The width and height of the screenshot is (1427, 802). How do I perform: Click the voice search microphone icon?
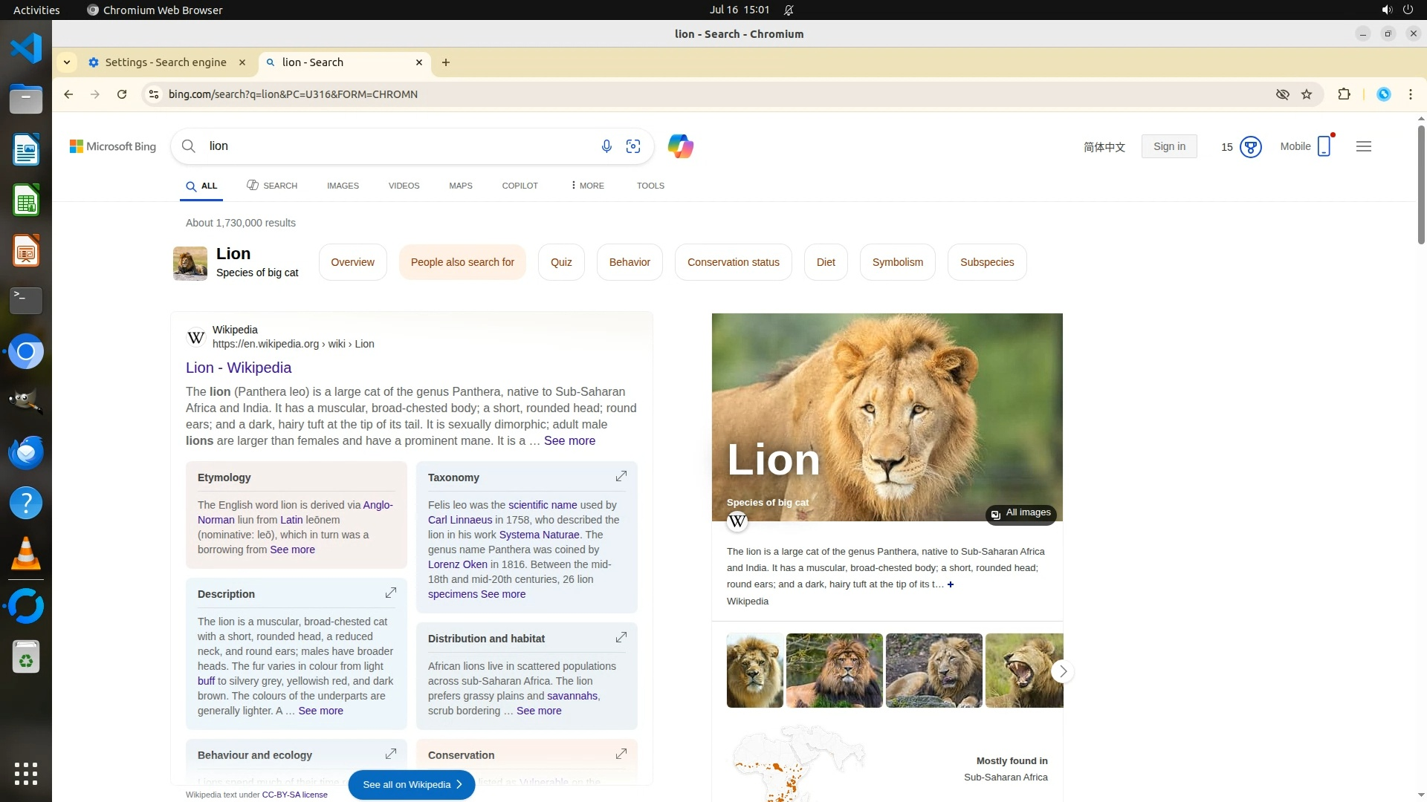click(x=606, y=146)
